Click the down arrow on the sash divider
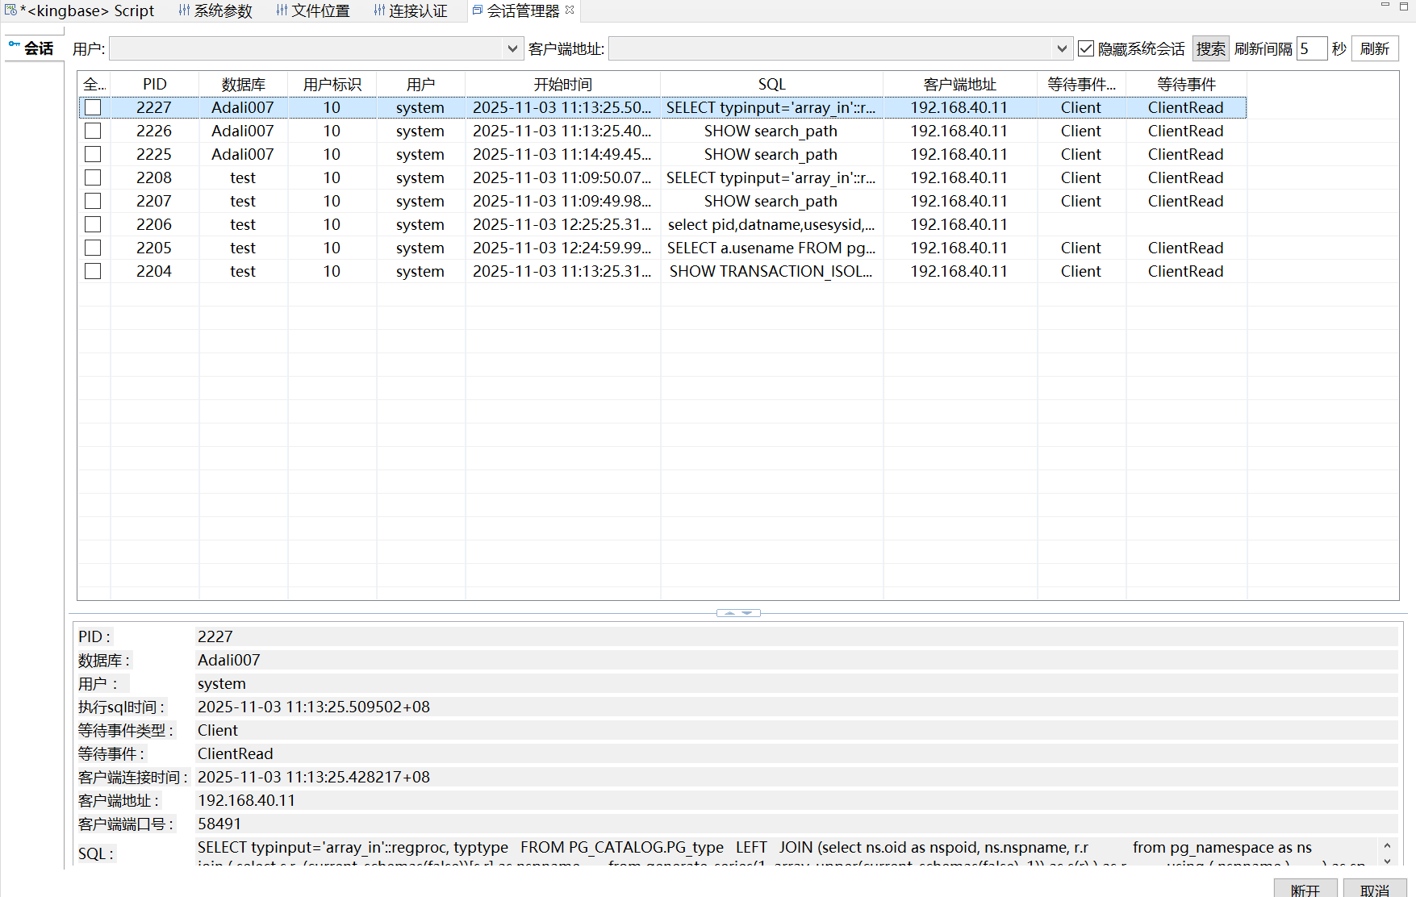1416x897 pixels. click(748, 613)
